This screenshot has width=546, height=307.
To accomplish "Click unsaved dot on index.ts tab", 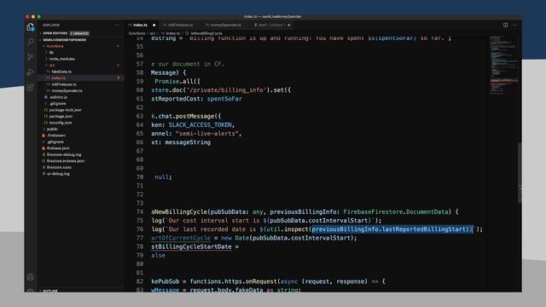I will coord(154,25).
